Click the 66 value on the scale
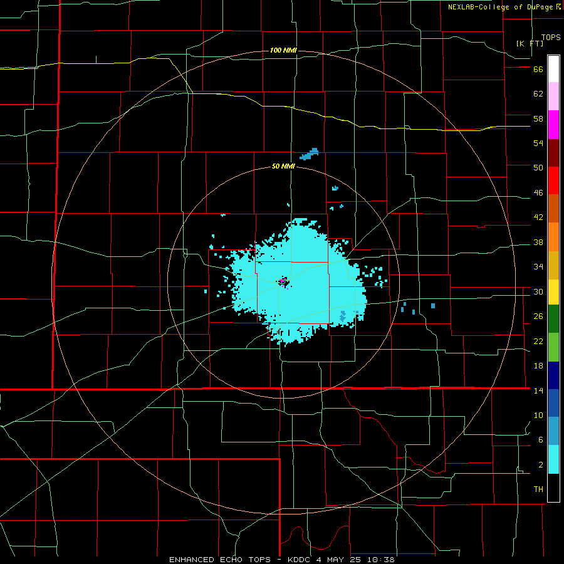Viewport: 564px width, 564px height. coord(538,69)
